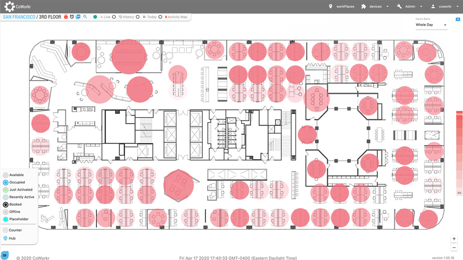Click the © 2020 CoWorkr footer text
Viewport: 463px width, 260px height.
33,258
